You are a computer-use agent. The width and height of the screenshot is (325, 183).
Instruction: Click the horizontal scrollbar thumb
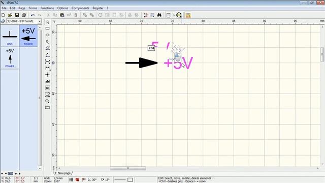tap(127, 168)
